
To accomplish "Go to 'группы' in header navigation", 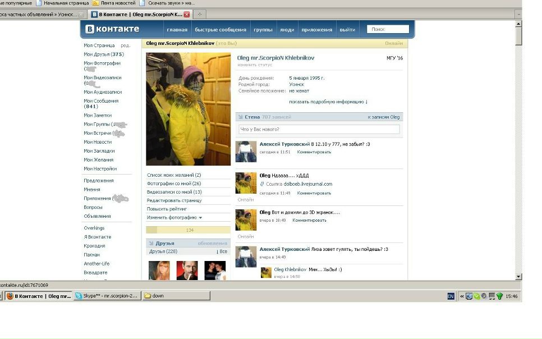I will coord(263,30).
